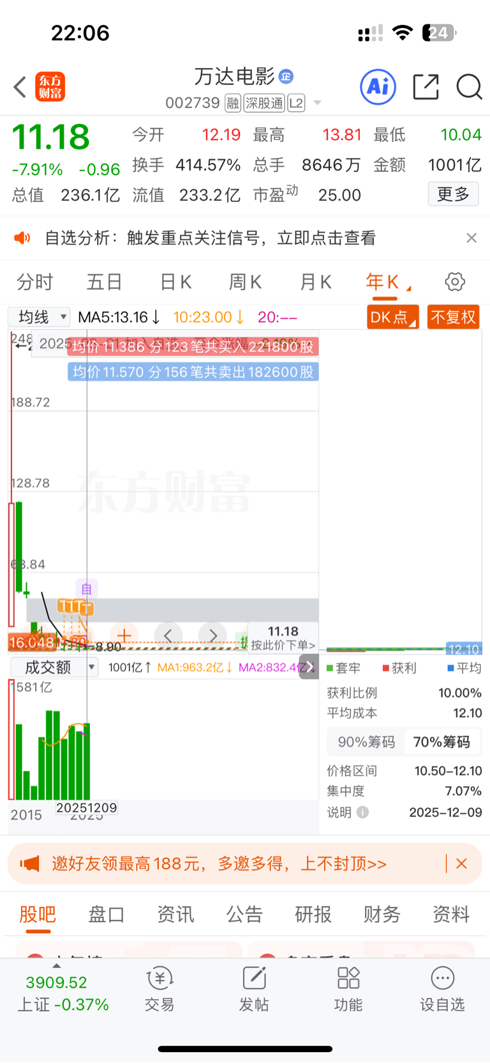Switch to 月K chart tab
The image size is (490, 1063).
(x=316, y=282)
